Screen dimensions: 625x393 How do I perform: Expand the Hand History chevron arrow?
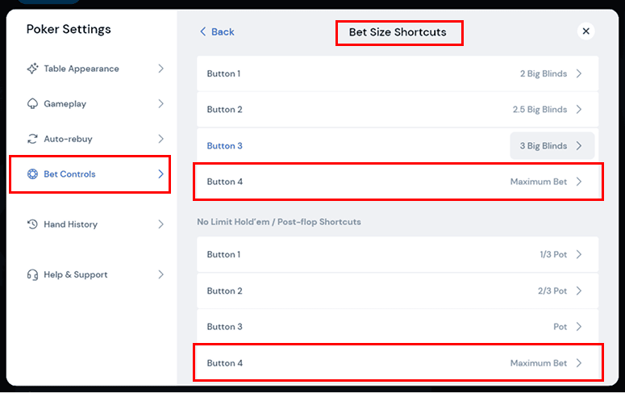(160, 224)
